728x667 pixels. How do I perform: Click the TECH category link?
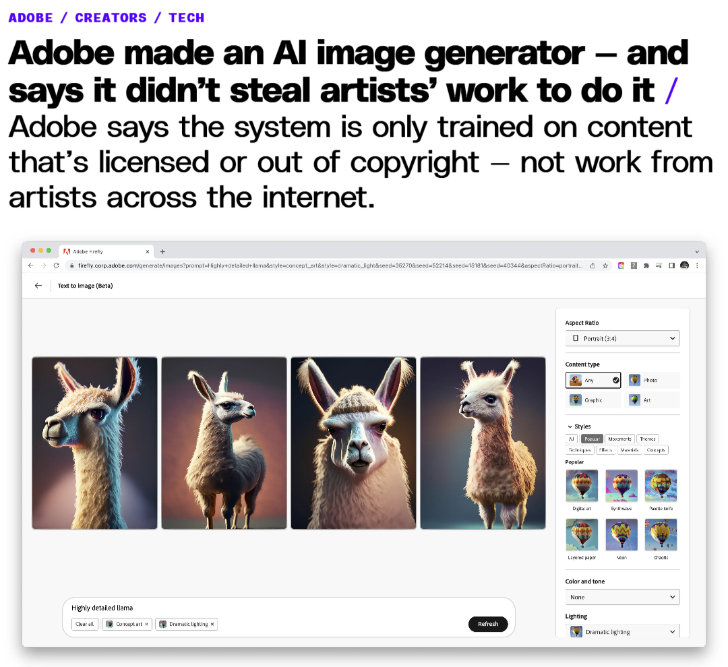coord(187,18)
